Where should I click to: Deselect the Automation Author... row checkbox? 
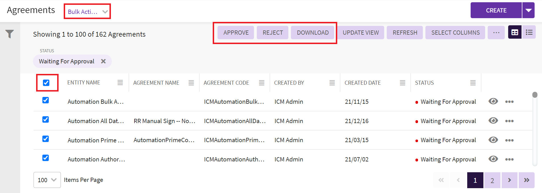click(x=45, y=158)
